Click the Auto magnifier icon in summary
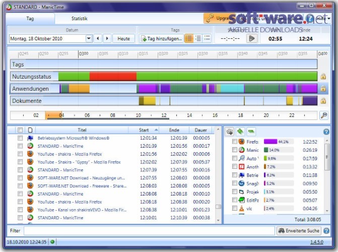338x252 pixels. [x=242, y=158]
